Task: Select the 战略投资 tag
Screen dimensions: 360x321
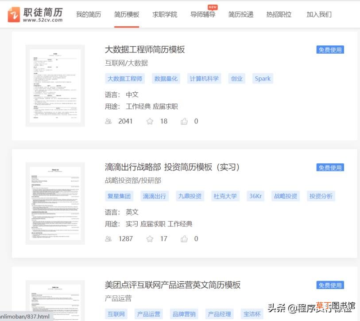Action: (x=286, y=196)
